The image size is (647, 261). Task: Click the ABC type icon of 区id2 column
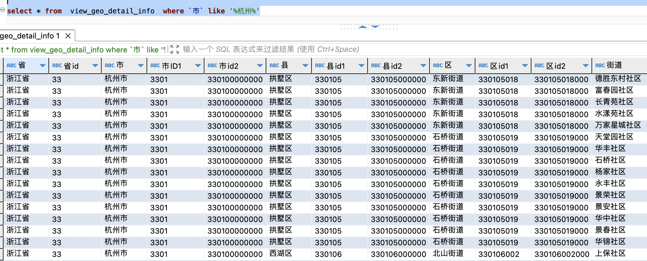[x=539, y=66]
